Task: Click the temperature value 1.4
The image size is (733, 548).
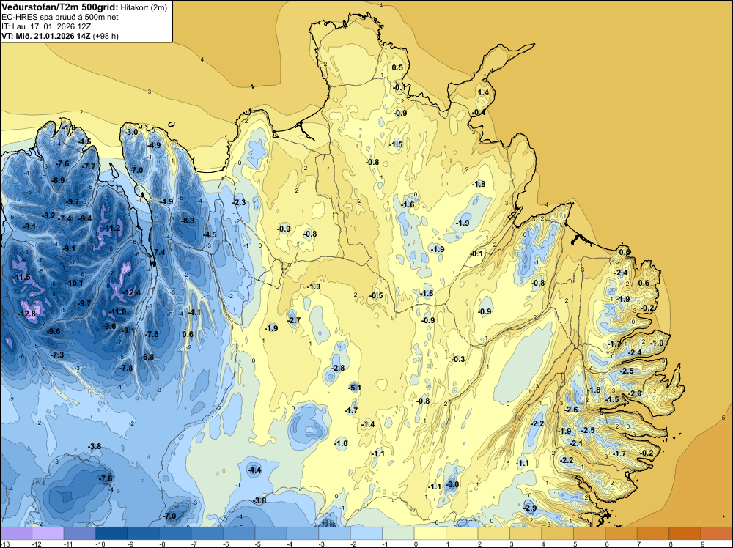Action: 483,92
